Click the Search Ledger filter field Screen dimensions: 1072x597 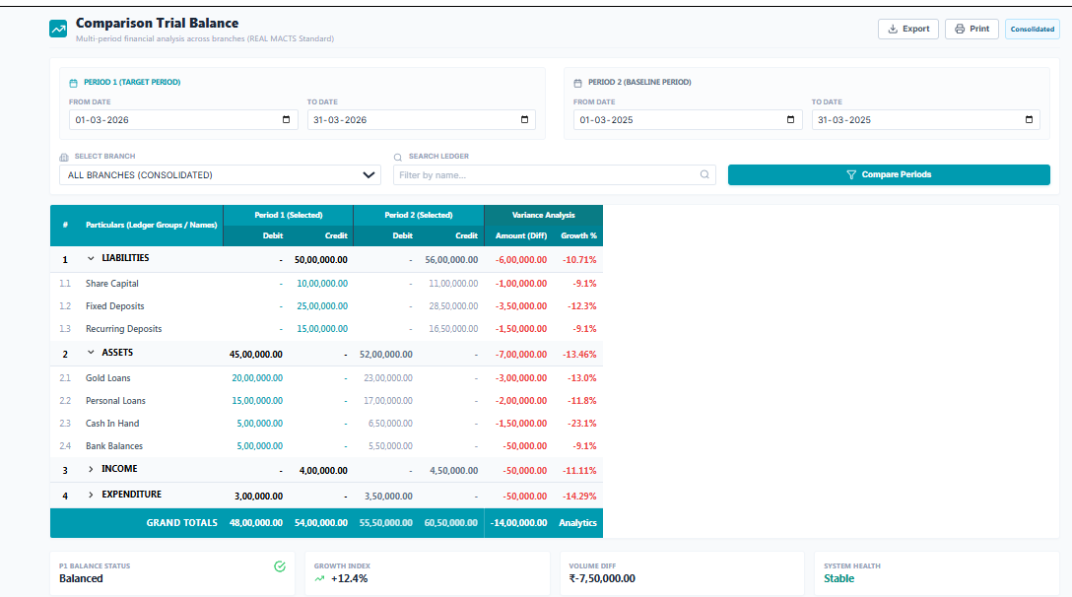547,175
